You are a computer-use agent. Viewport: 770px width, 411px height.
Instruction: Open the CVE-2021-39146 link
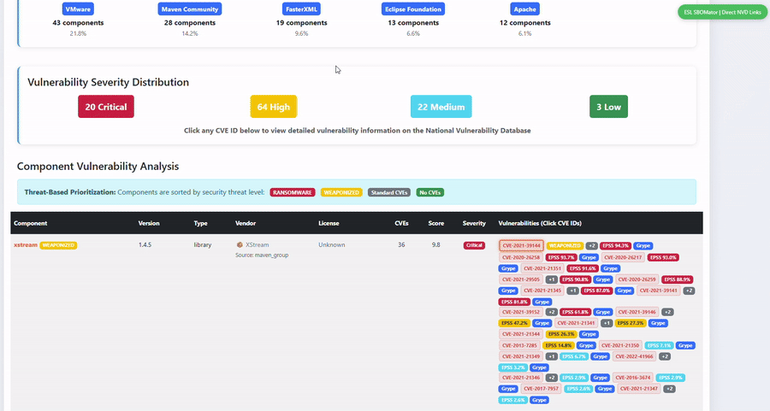point(637,312)
